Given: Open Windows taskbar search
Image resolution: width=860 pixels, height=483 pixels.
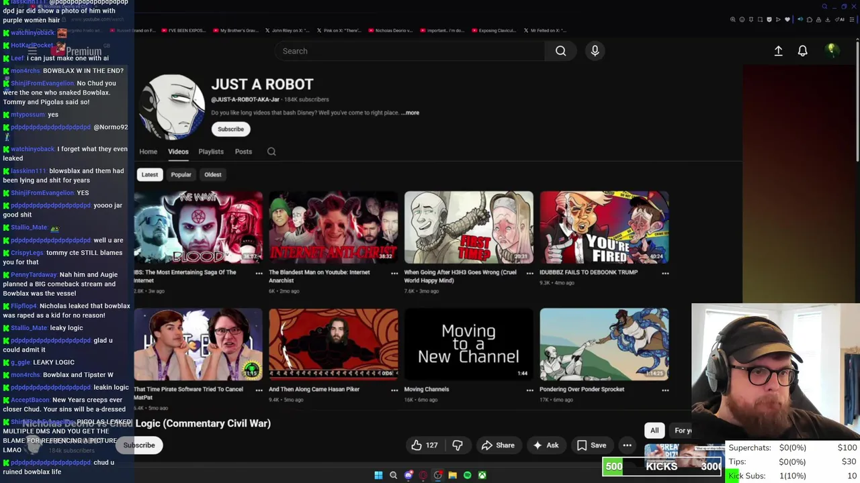Looking at the screenshot, I should (x=394, y=475).
